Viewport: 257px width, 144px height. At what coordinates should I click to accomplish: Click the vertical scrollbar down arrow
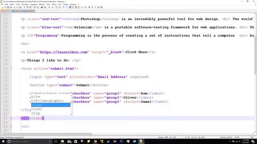tap(255, 132)
